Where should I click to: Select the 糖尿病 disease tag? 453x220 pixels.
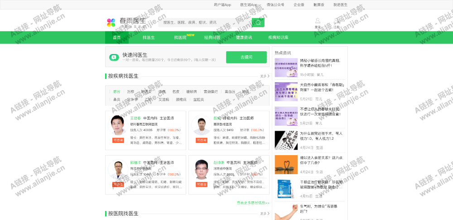tap(192, 92)
